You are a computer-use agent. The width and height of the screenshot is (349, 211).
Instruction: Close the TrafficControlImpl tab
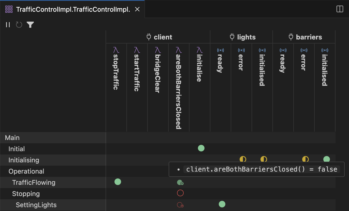(x=137, y=9)
